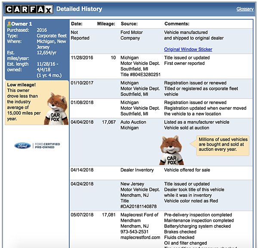
Task: Open the Original Window Sticker link
Action: click(x=188, y=49)
